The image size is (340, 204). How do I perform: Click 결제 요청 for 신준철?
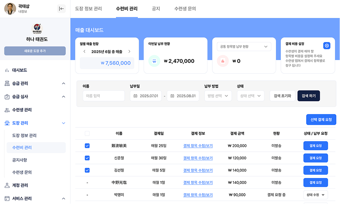tap(316, 158)
